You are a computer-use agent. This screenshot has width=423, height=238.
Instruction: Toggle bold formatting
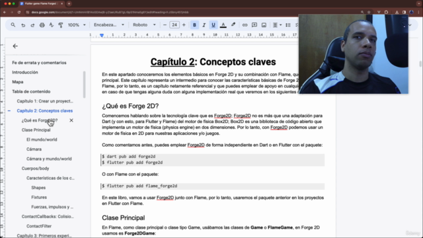tap(194, 25)
